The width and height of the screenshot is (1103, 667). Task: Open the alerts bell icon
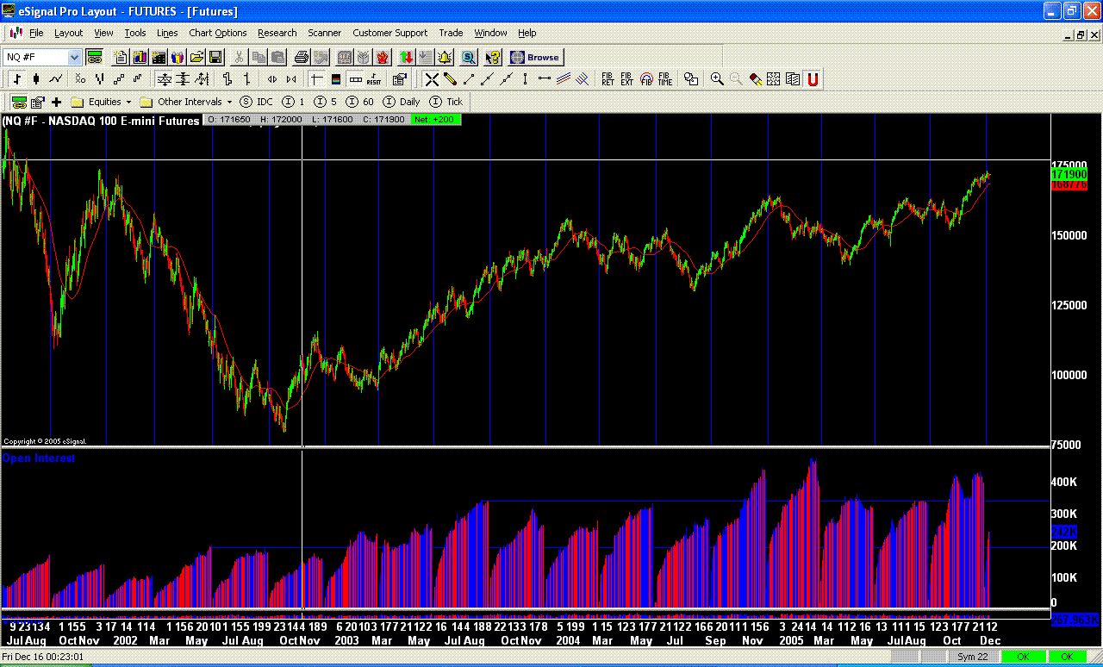tap(445, 57)
